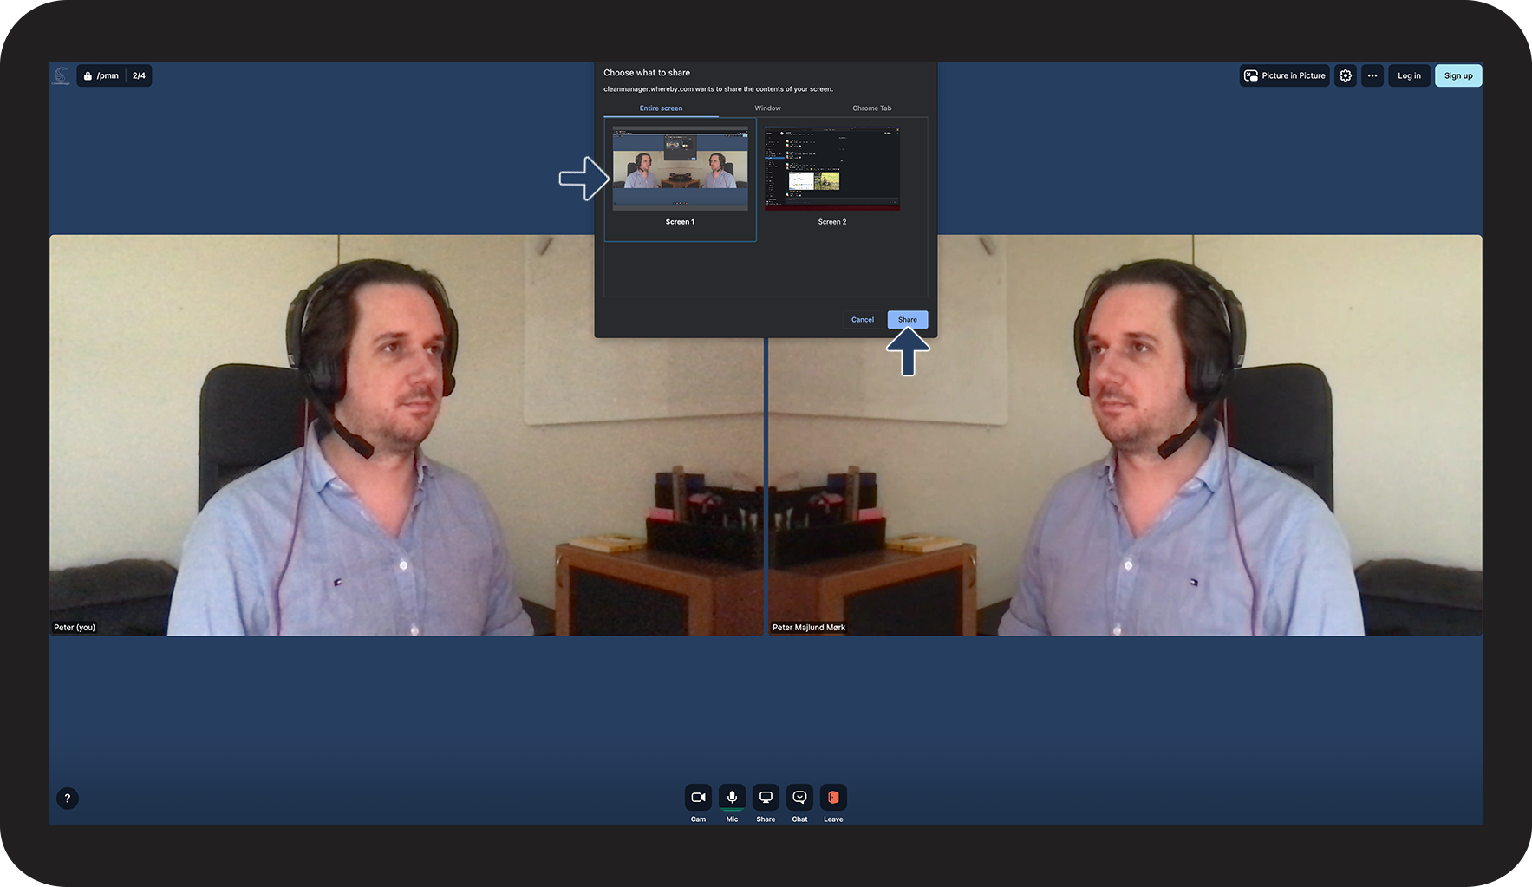Switch to the Window tab
The height and width of the screenshot is (887, 1532).
[x=767, y=108]
